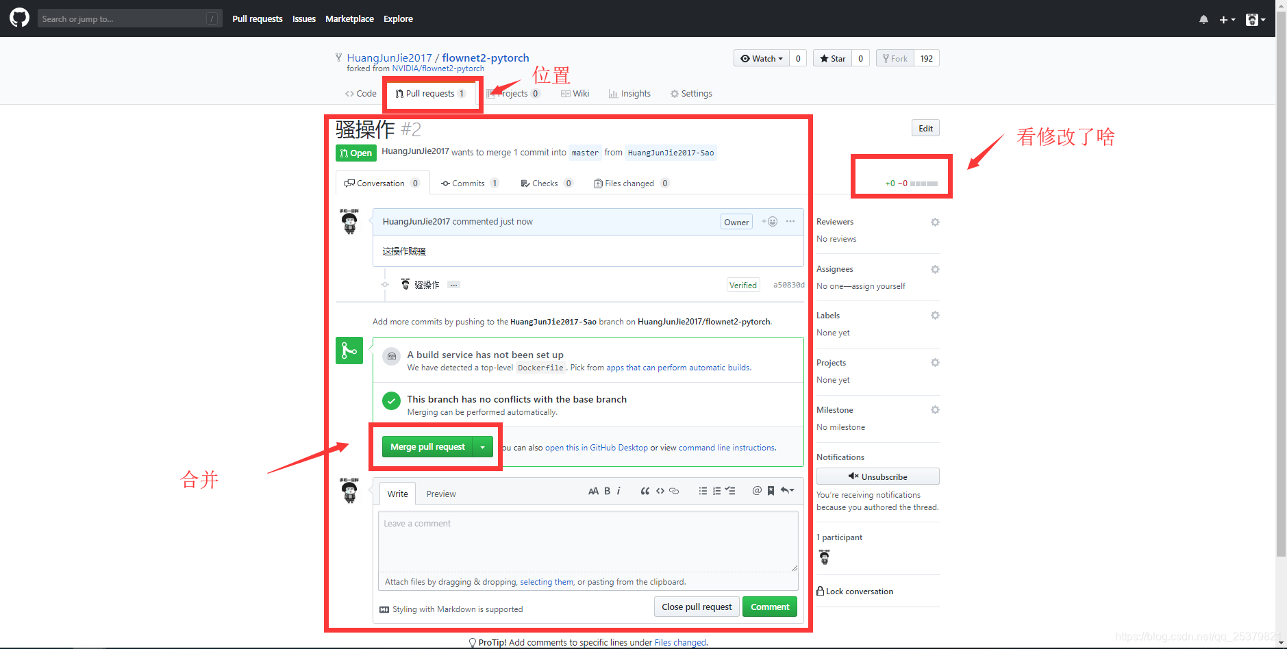Select the Write tab

pos(397,494)
